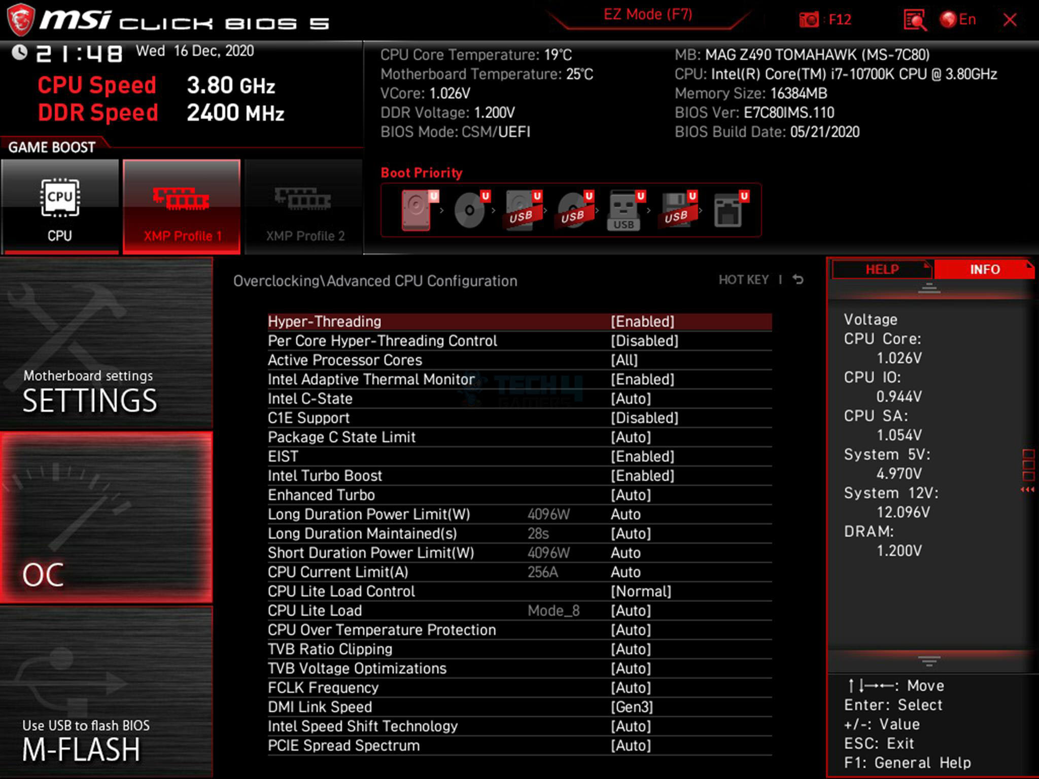Change the Intel Turbo Boost setting
1039x779 pixels.
519,476
